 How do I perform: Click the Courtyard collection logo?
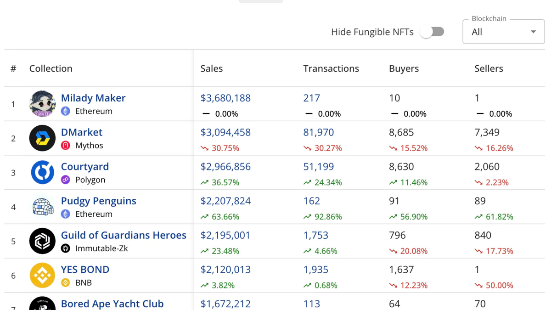click(42, 173)
